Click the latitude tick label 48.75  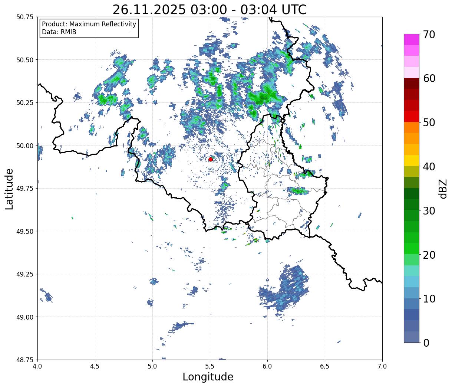tap(24, 360)
